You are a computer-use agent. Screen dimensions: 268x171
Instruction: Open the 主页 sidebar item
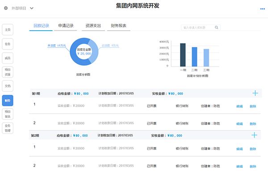pyautogui.click(x=8, y=30)
